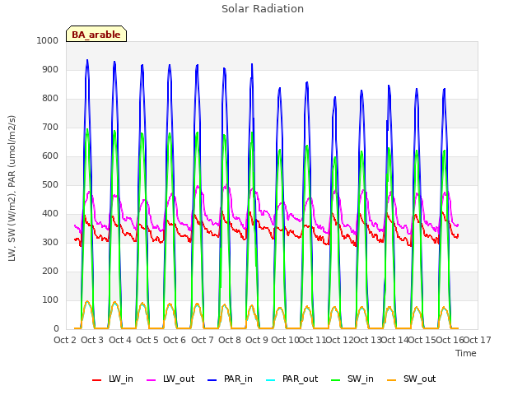This screenshot has width=527, height=395.
Task: Click the cyan PAR_out legend swatch
Action: click(x=271, y=380)
